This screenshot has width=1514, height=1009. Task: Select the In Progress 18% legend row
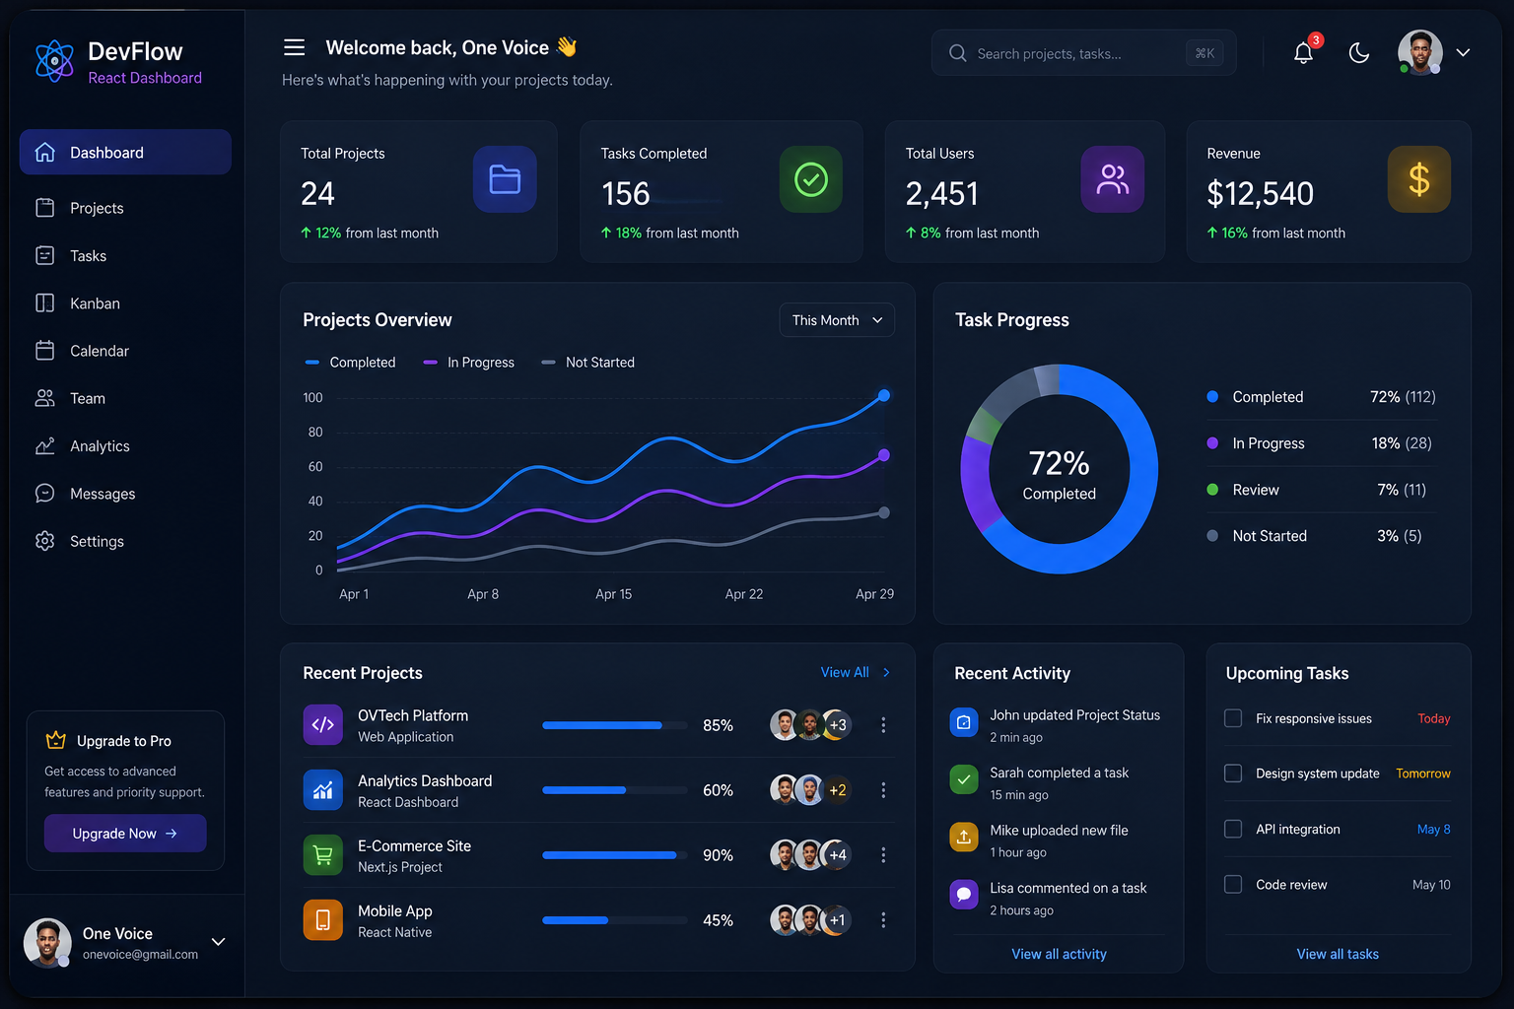[1321, 443]
